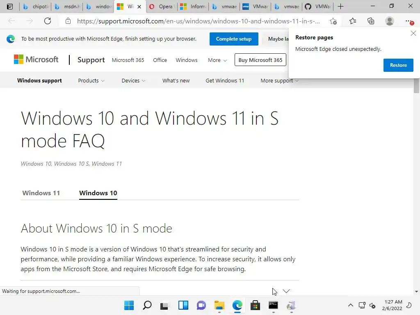Screen dimensions: 420x315
Task: Click the Microsoft Edge taskbar icon
Action: click(x=237, y=305)
